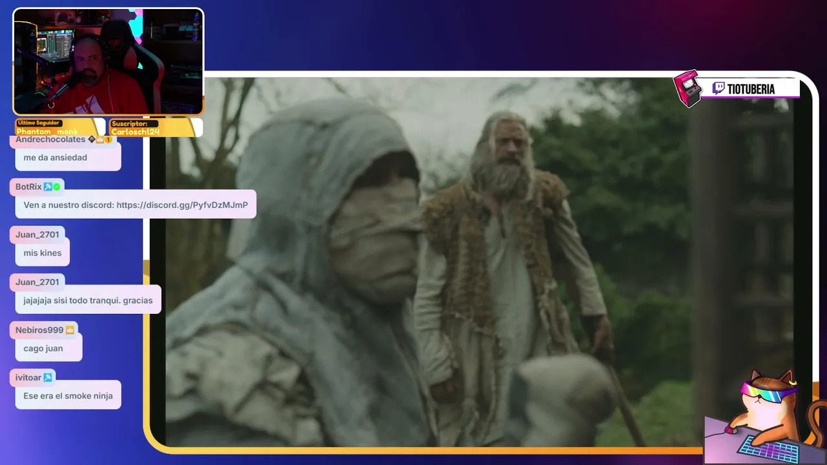Click the ivitoar username in chat
Image resolution: width=827 pixels, height=465 pixels.
coord(28,378)
